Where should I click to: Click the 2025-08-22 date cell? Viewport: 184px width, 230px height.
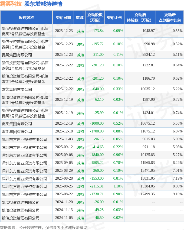[64, 194]
